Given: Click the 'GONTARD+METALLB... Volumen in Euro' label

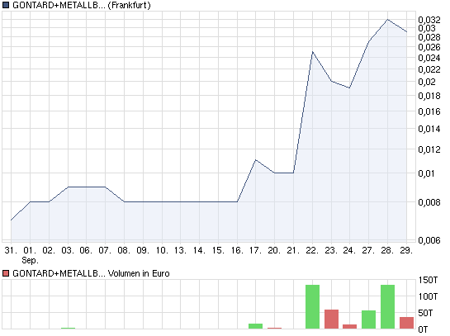Looking at the screenshot, I should point(91,273).
